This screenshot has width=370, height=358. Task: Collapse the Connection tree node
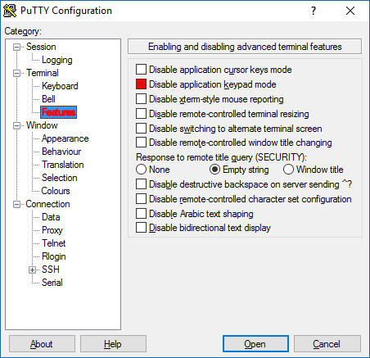(16, 205)
